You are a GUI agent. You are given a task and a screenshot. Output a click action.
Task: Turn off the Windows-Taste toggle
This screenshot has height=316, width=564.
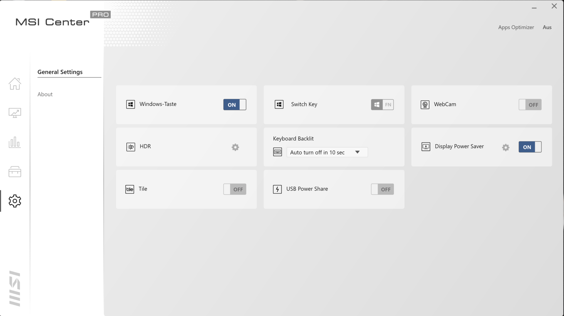pyautogui.click(x=235, y=105)
